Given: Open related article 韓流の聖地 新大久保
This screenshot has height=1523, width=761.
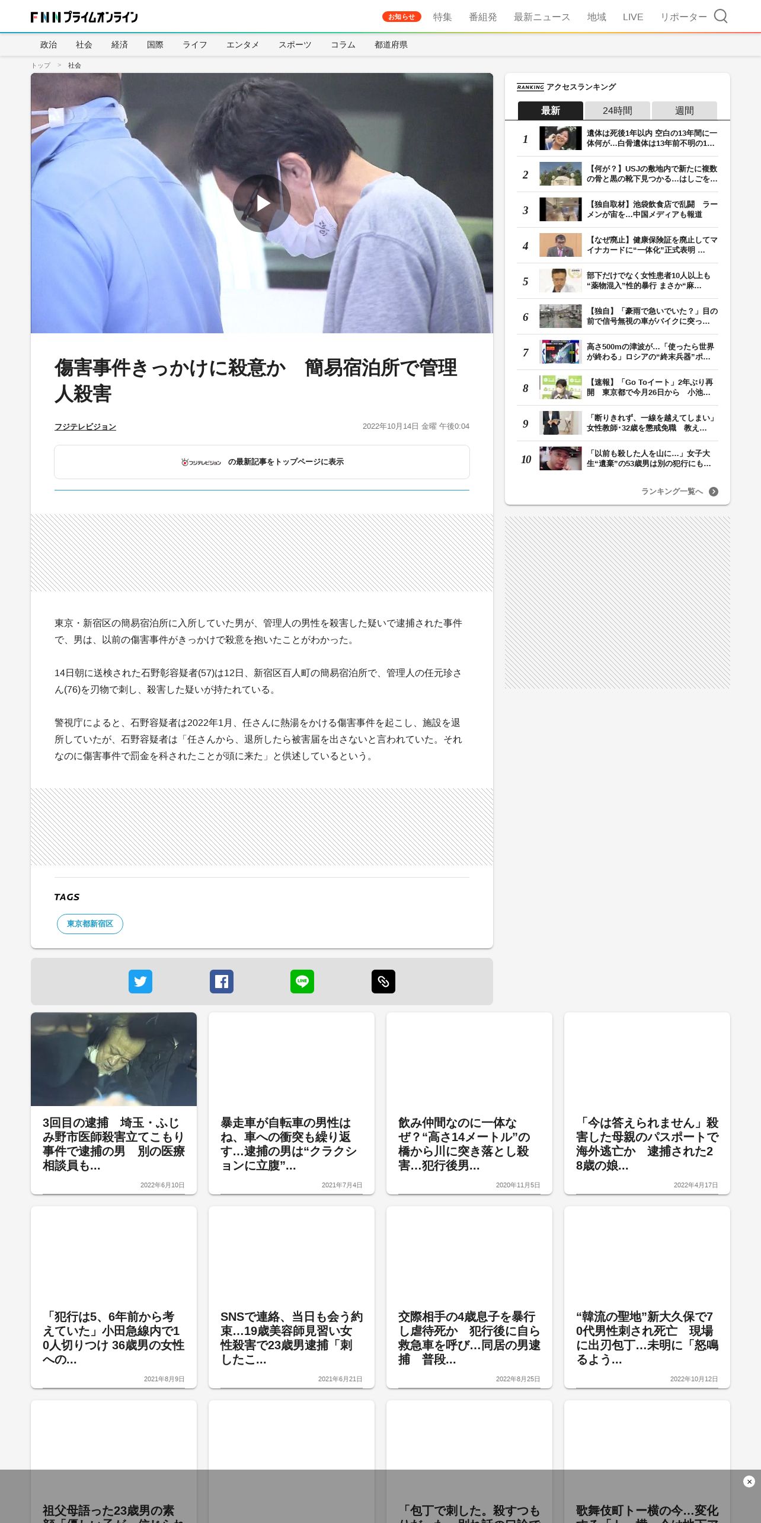Looking at the screenshot, I should pos(647,1297).
